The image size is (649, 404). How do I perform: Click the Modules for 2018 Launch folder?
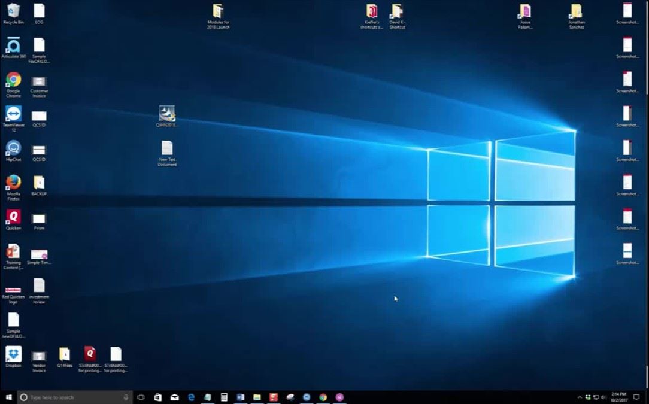[x=218, y=11]
